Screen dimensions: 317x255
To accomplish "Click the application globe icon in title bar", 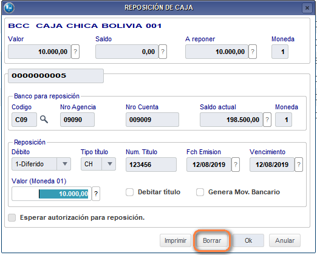I will click(9, 8).
